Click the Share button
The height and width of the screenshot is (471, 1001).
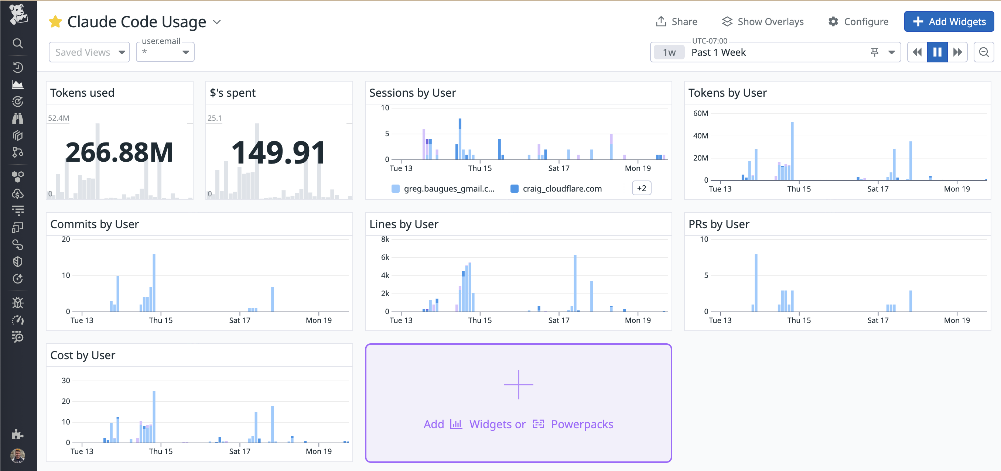pos(677,22)
